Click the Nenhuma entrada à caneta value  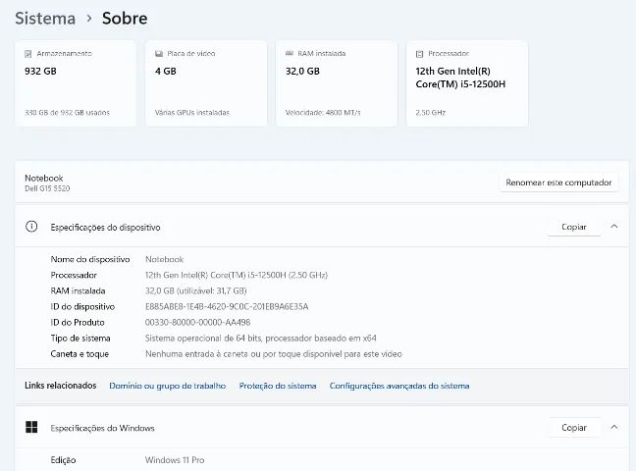click(x=274, y=354)
